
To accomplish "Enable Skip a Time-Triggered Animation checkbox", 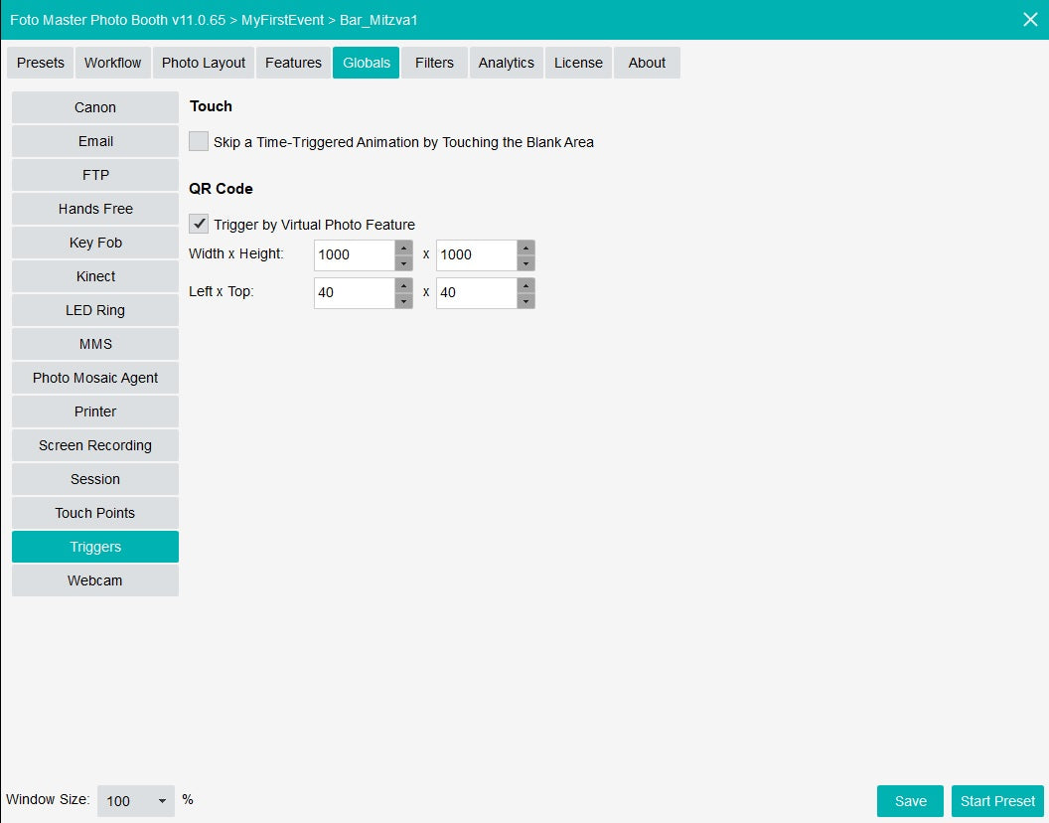I will click(x=199, y=141).
